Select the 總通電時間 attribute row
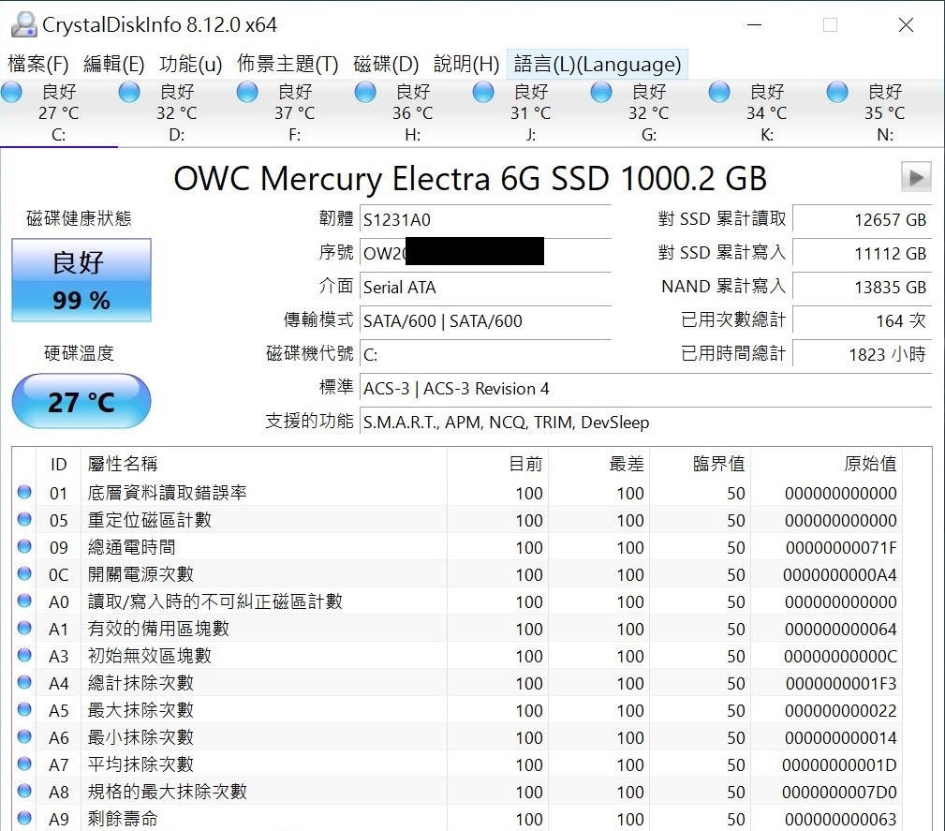The width and height of the screenshot is (945, 831). (x=457, y=547)
